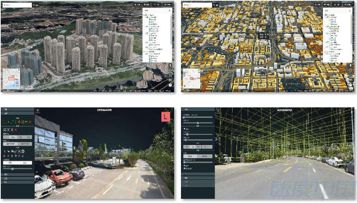The height and width of the screenshot is (203, 357).
Task: Open hamburger menu in the yellow wireframe road view
Action: 218,111
